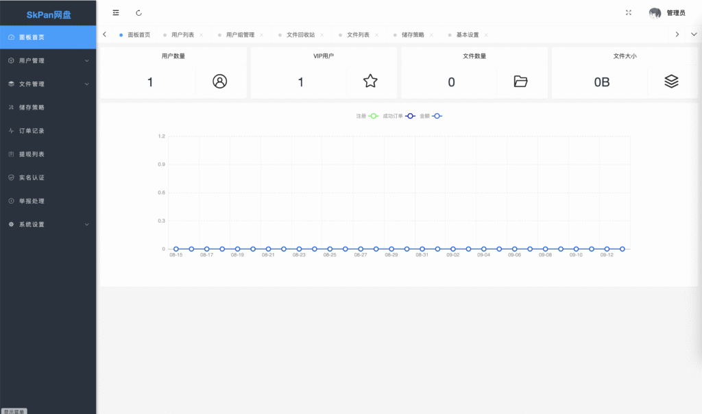Switch to the 基本设置 tab
Screen dimensions: 702x414
coord(468,35)
